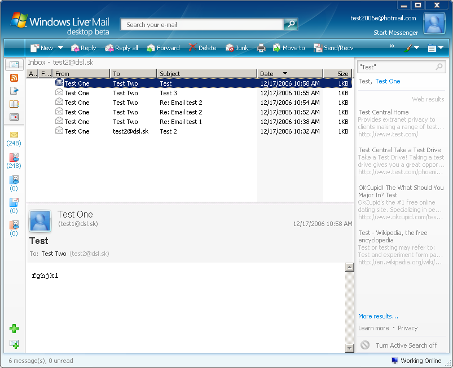Click More results link

[x=378, y=316]
